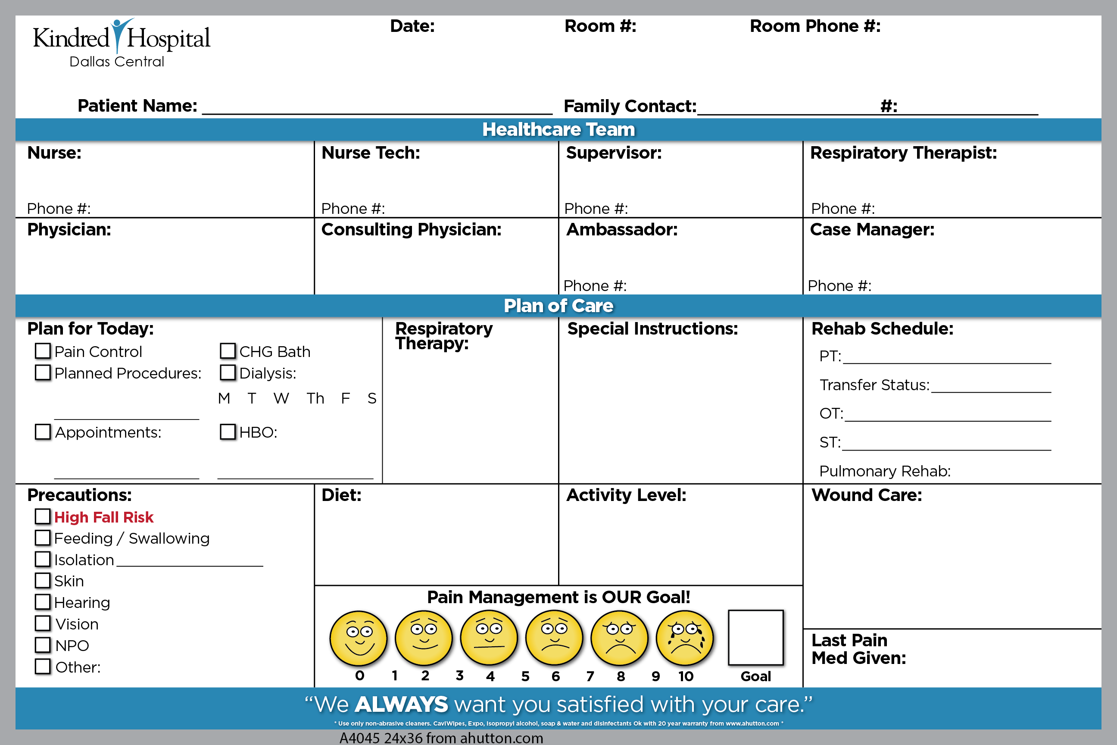The height and width of the screenshot is (745, 1117).
Task: Check the HBO box
Action: coord(228,432)
